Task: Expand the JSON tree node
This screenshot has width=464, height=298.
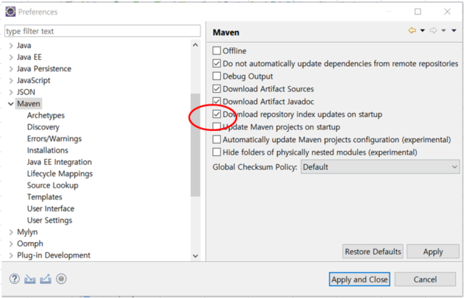Action: coord(11,92)
